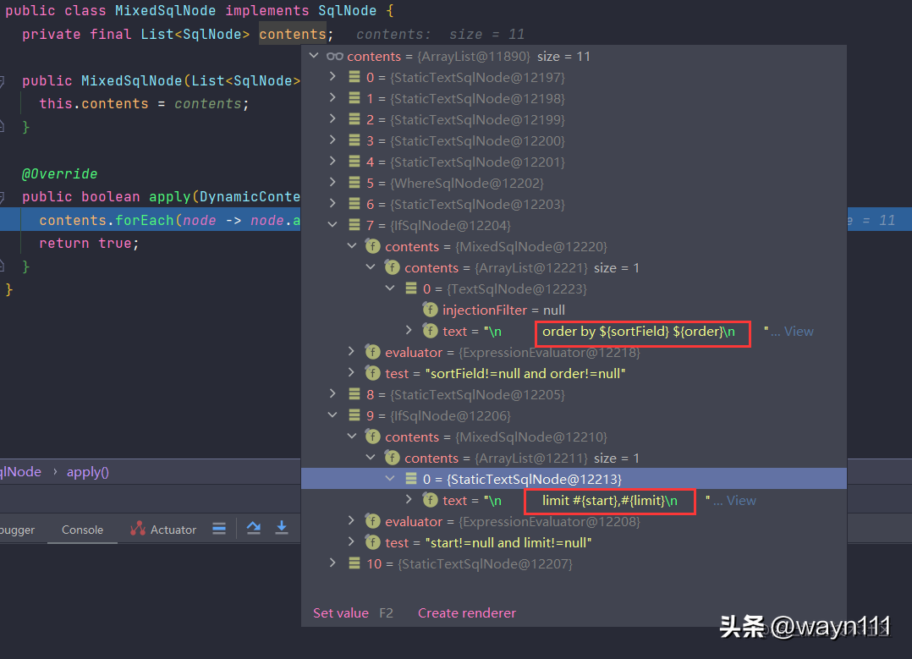Collapse item 9 IfSqlNode@12206
912x659 pixels.
point(332,415)
